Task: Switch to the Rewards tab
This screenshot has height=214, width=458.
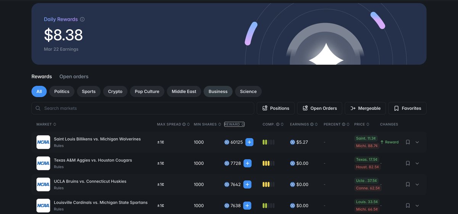Action: [x=42, y=77]
